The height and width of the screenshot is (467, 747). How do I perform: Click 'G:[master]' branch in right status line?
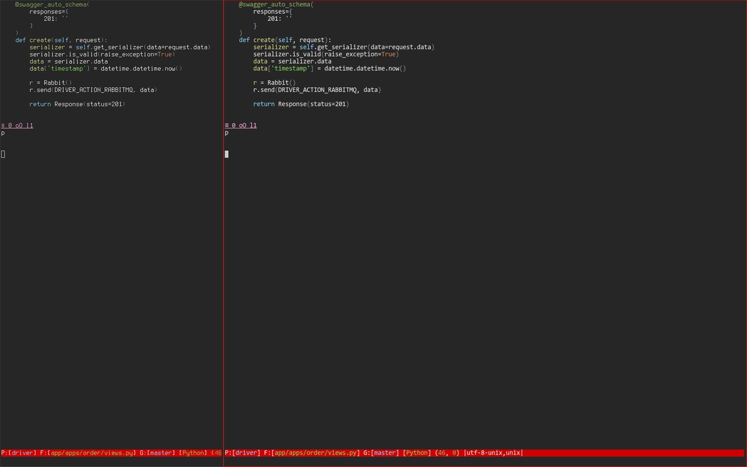[x=381, y=453]
